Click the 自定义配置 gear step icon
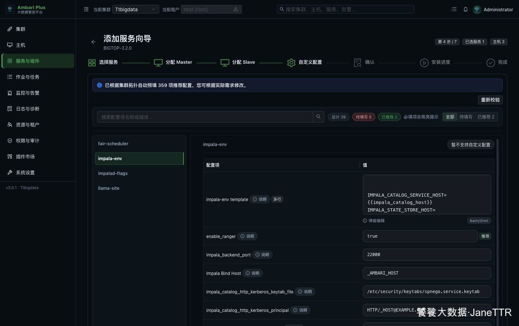Viewport: 519px width, 326px height. (291, 63)
